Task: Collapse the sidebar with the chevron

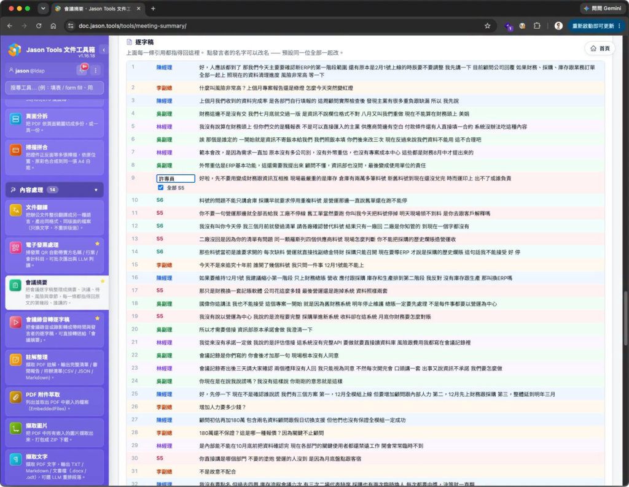Action: [x=103, y=50]
